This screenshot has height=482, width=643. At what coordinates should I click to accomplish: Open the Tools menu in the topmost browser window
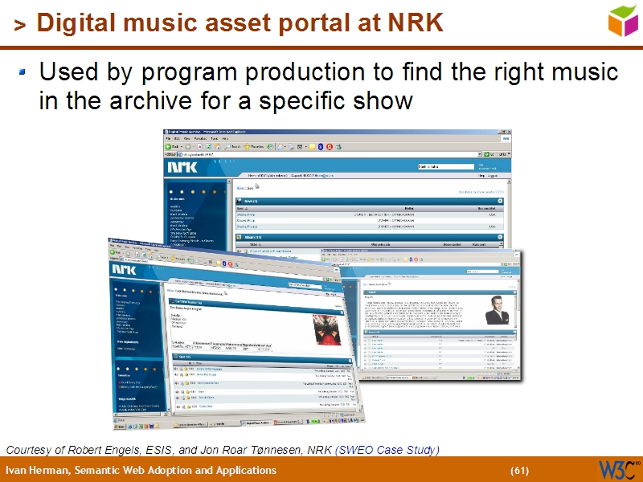pos(212,138)
